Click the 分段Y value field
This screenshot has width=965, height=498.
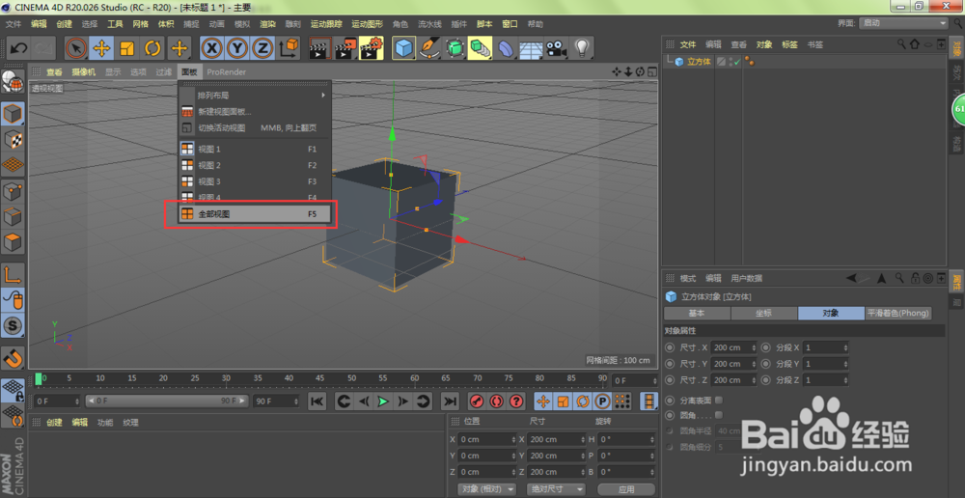click(x=826, y=364)
